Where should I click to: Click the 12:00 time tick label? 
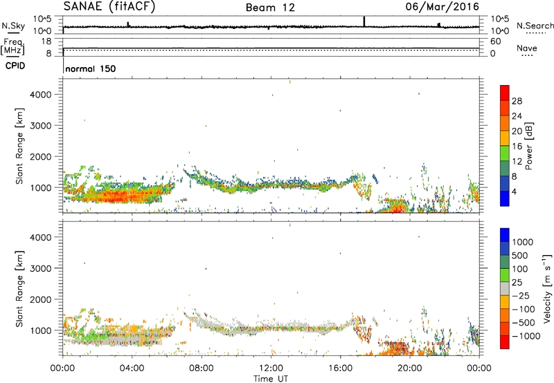pyautogui.click(x=271, y=368)
